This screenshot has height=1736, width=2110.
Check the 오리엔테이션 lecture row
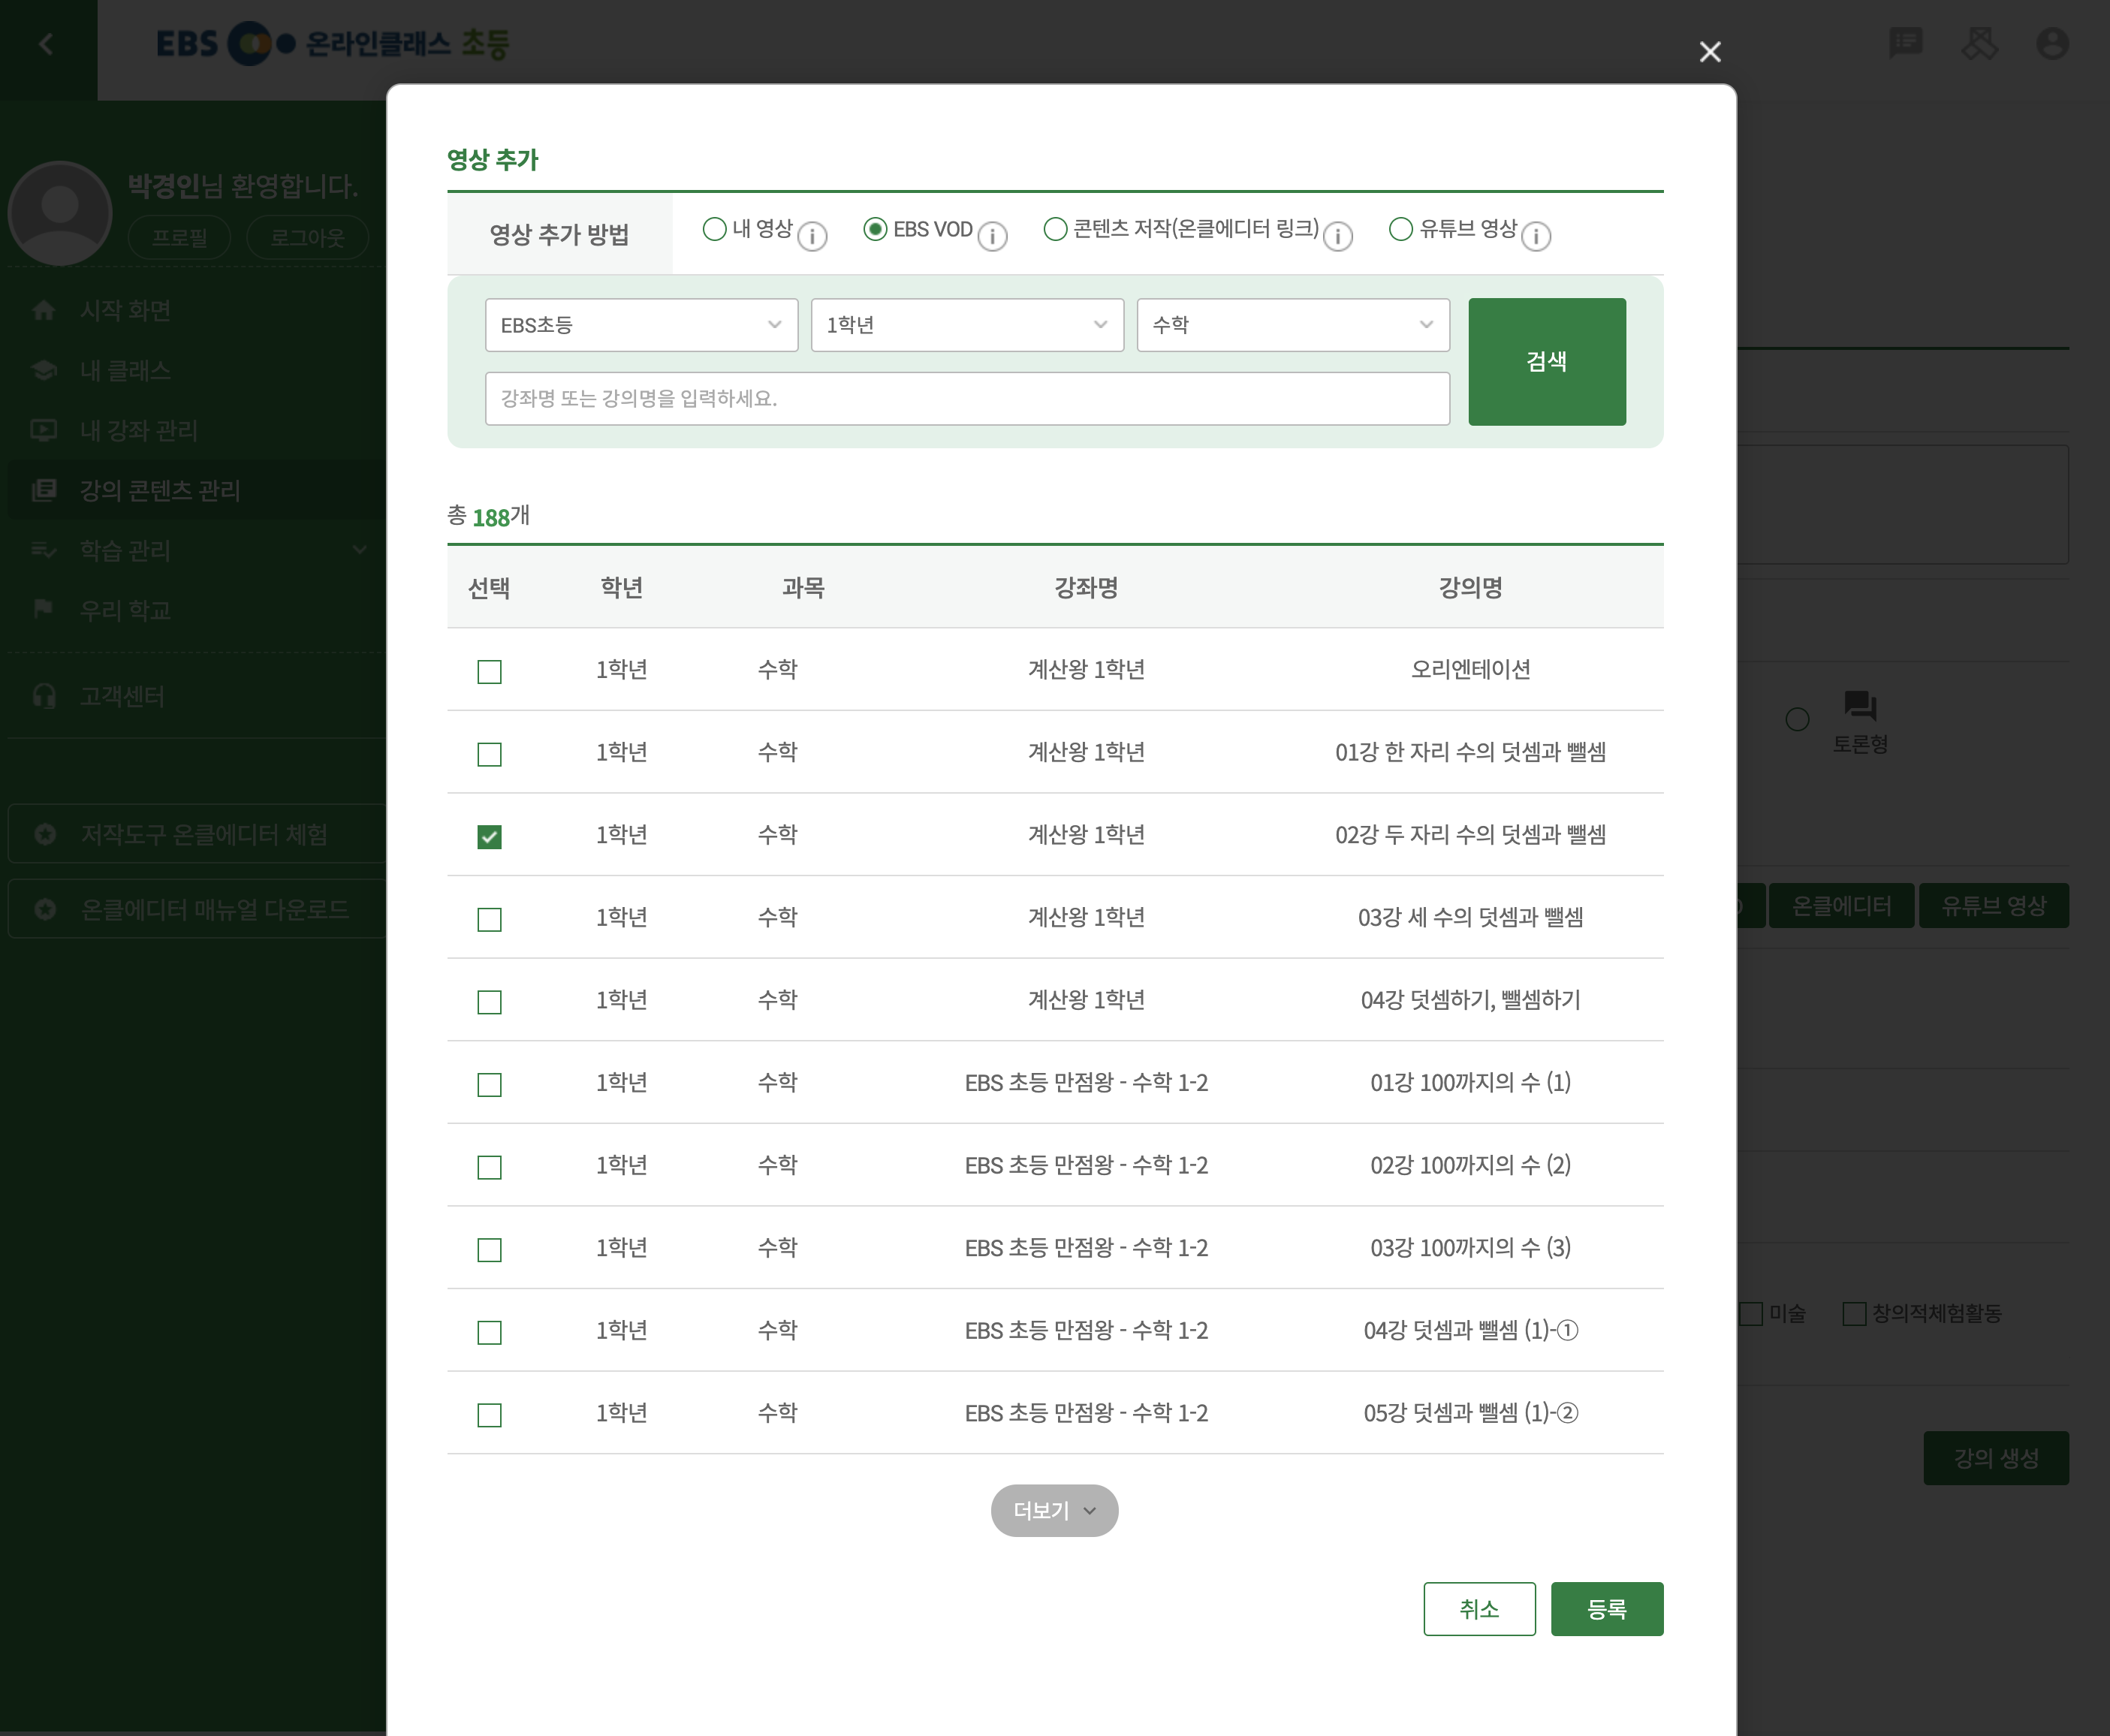489,671
